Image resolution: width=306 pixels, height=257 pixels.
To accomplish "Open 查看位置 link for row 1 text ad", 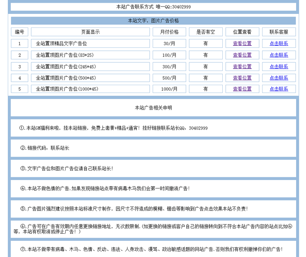I will pos(242,43).
